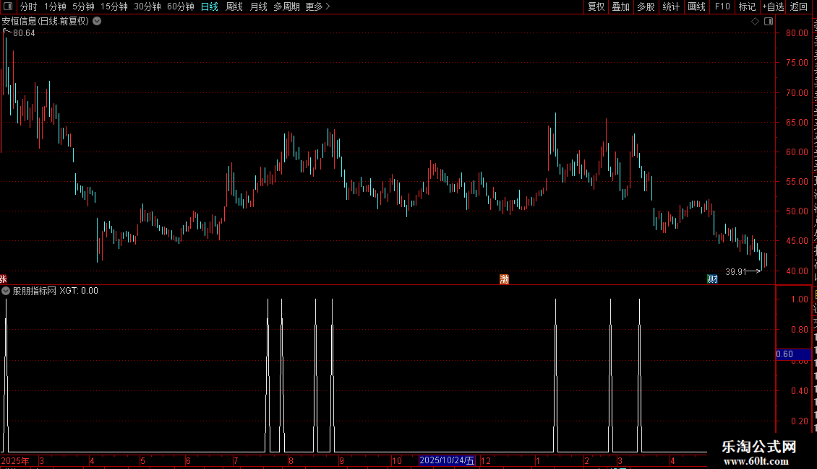Add stock via +自选 button

(773, 6)
